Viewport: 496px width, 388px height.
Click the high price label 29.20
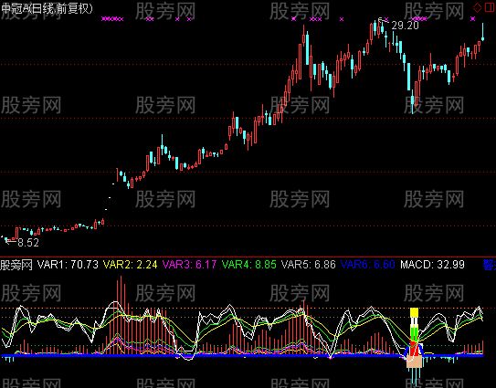click(x=406, y=26)
